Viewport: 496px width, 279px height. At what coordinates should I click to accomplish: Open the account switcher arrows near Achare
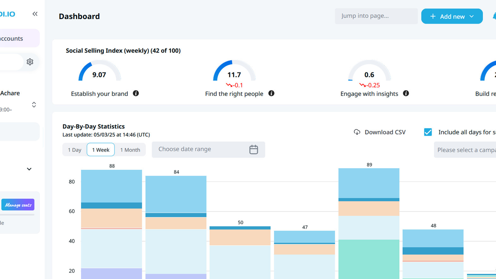coord(34,105)
